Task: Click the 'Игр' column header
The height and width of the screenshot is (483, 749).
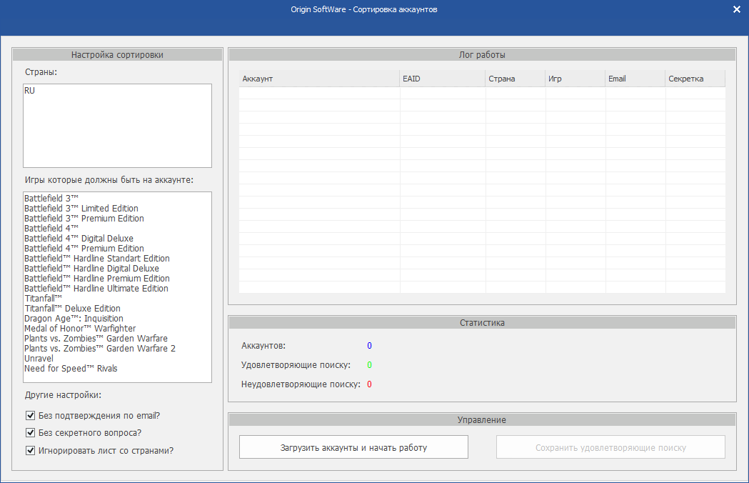Action: click(x=575, y=79)
